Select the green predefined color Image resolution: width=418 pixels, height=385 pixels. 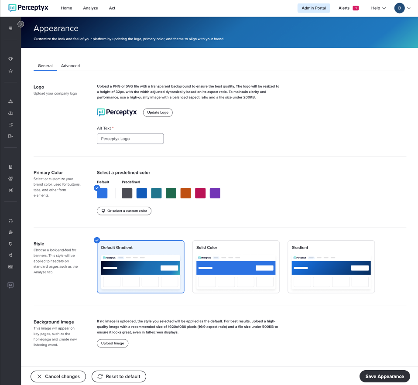[x=171, y=193]
